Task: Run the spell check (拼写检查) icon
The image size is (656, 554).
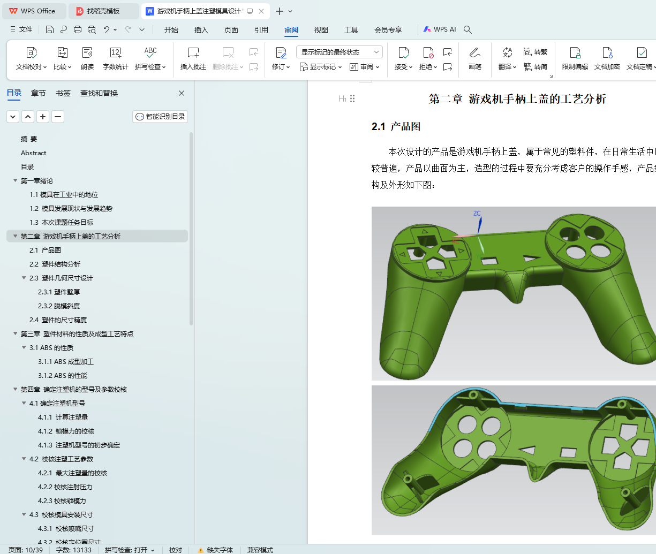Action: pyautogui.click(x=150, y=52)
